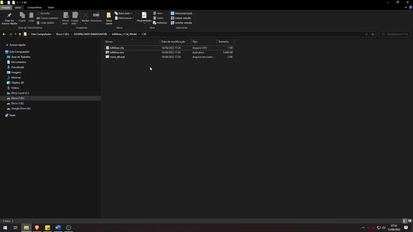The image size is (413, 232).
Task: Open the Novo item dropdown
Action: tap(123, 13)
